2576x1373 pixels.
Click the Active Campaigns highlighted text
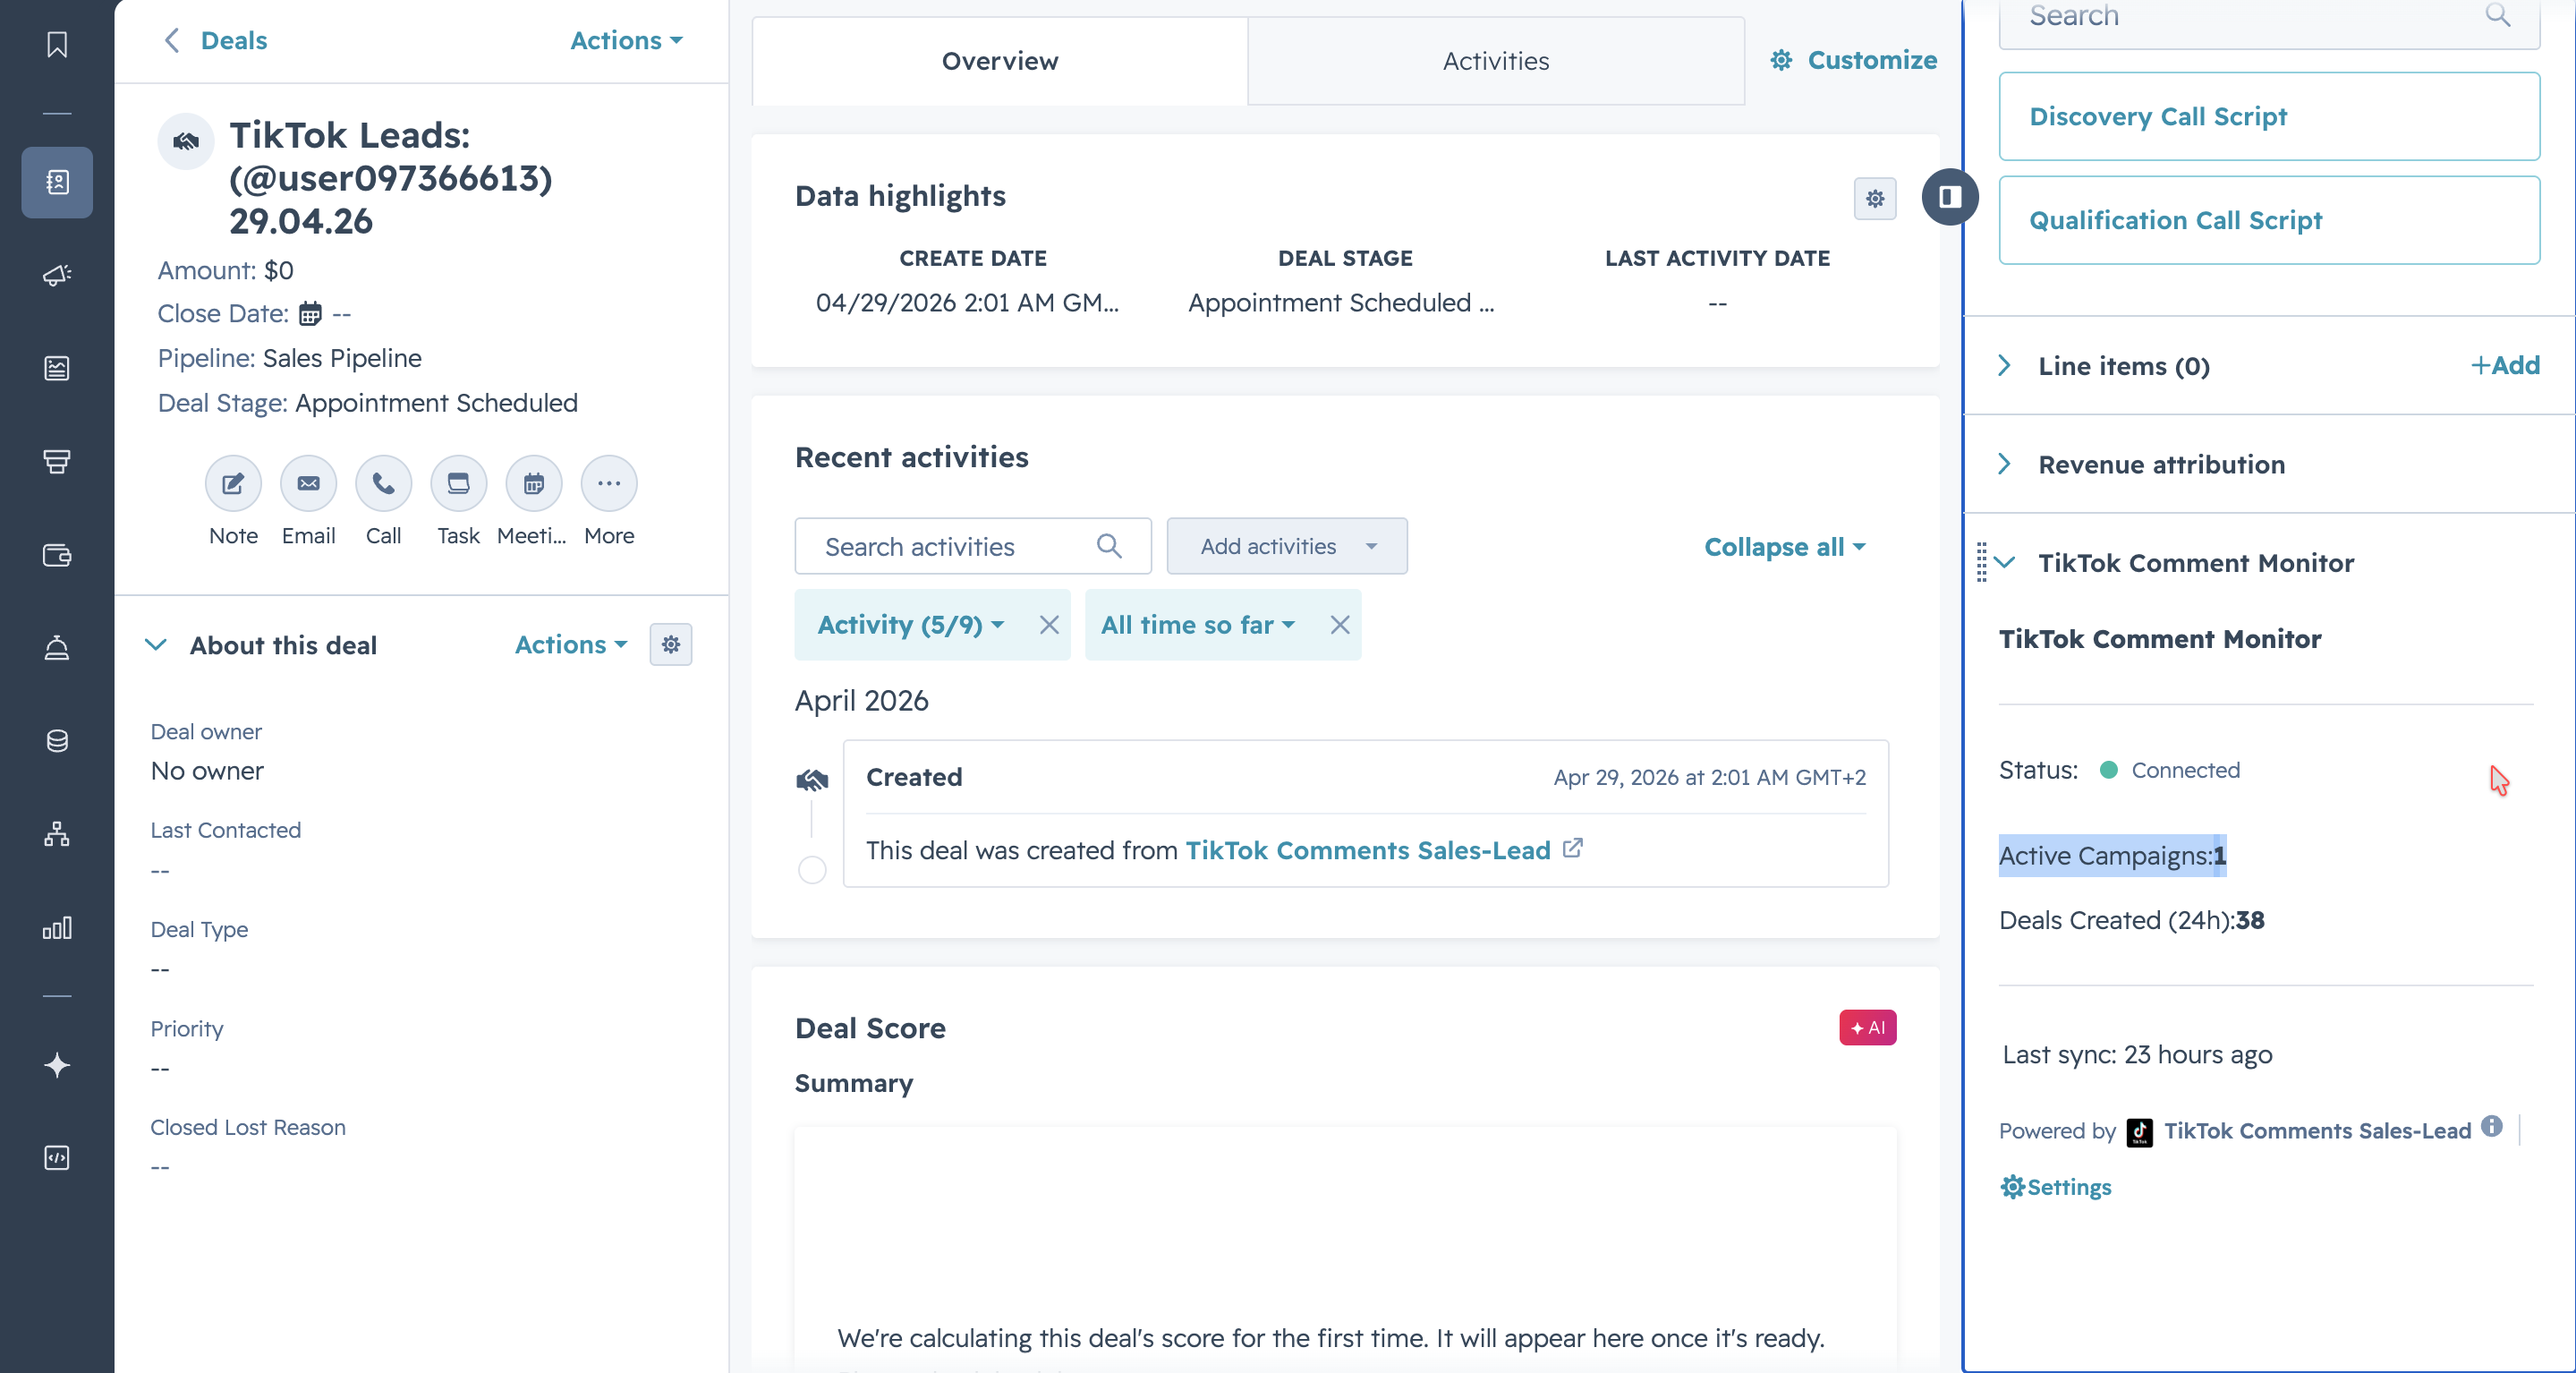(x=2112, y=856)
